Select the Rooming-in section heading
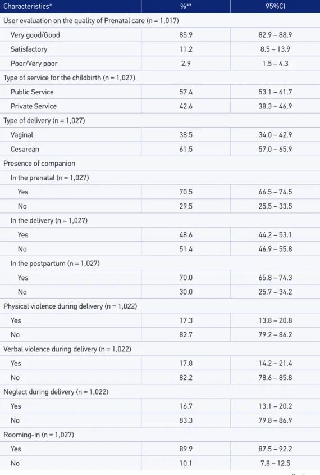The height and width of the screenshot is (475, 320). coord(39,435)
